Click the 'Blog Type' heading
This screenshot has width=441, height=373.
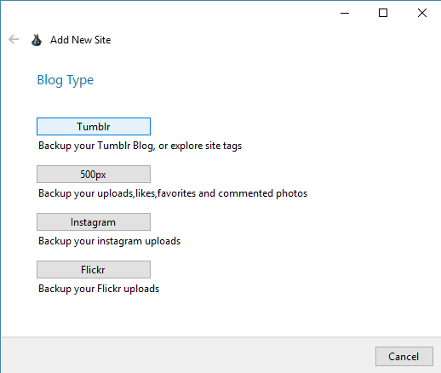click(x=66, y=80)
